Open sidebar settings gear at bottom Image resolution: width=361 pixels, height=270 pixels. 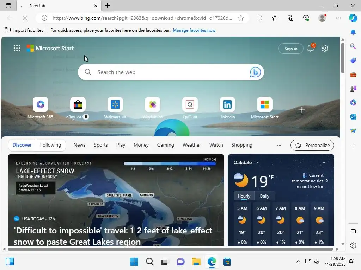353,245
